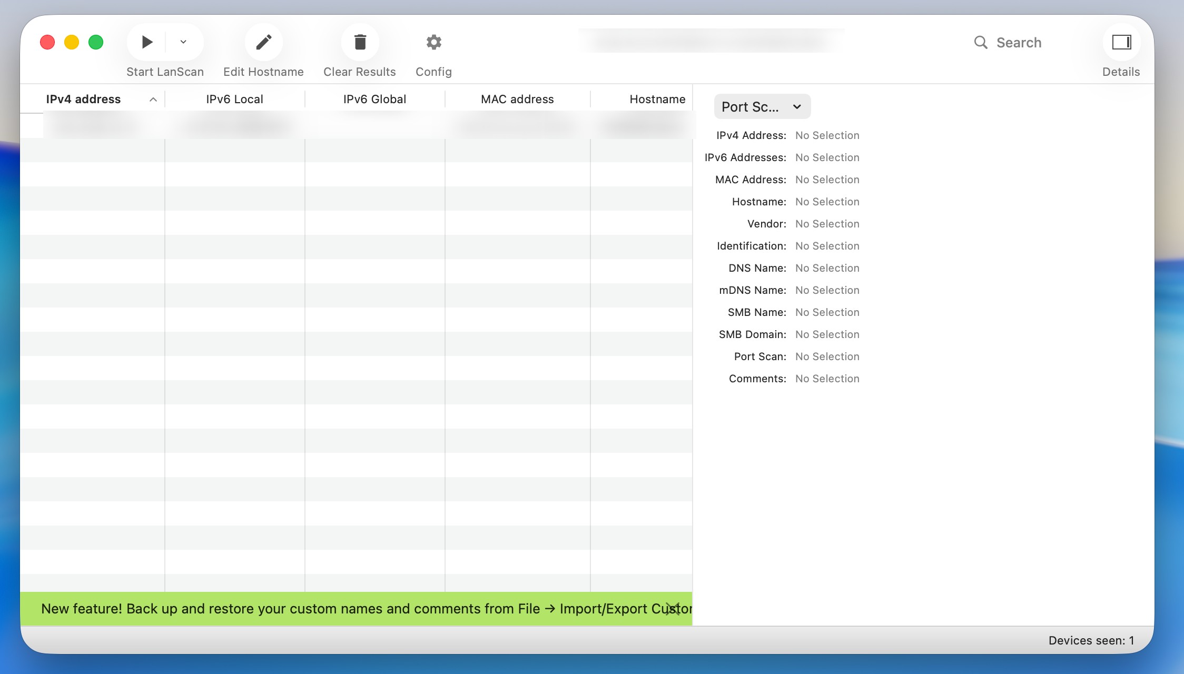Click the yellow minimize window button
Image resolution: width=1184 pixels, height=674 pixels.
click(x=72, y=42)
